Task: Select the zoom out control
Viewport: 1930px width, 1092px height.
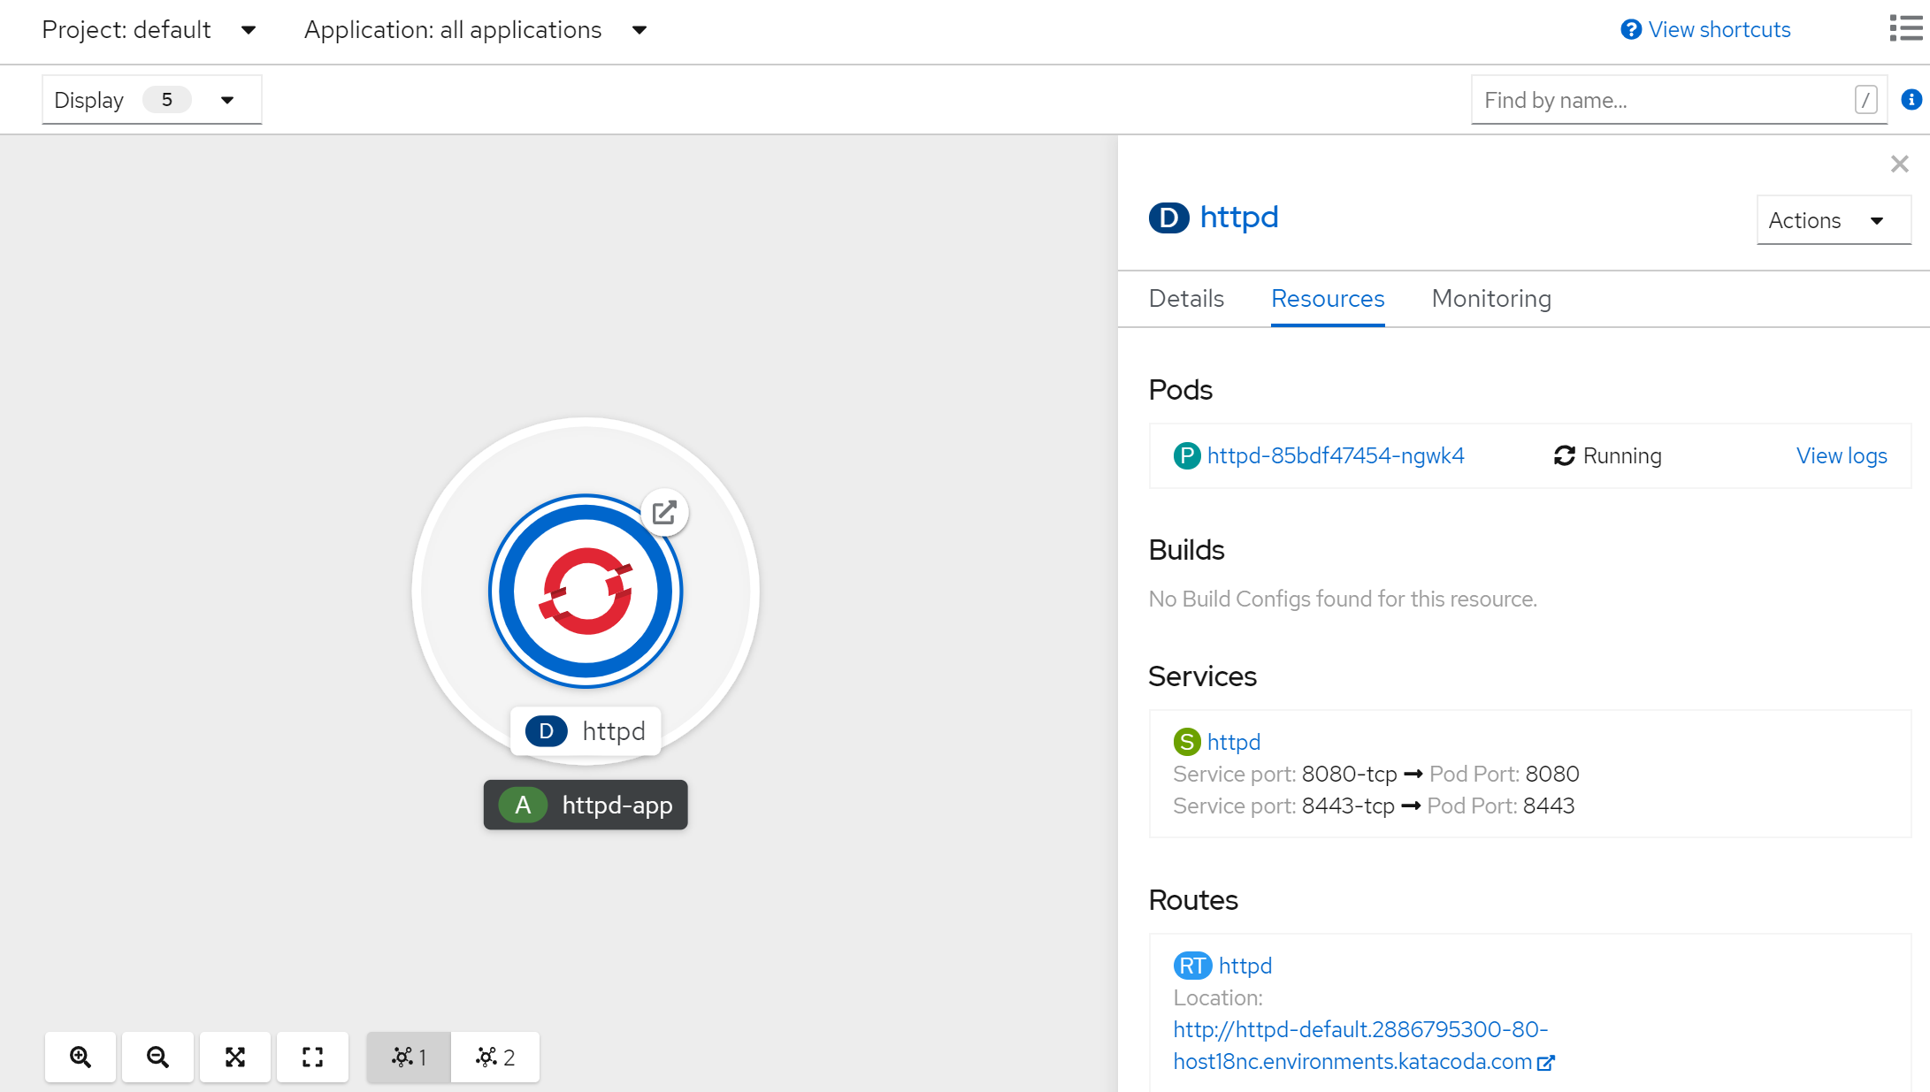Action: pyautogui.click(x=157, y=1057)
